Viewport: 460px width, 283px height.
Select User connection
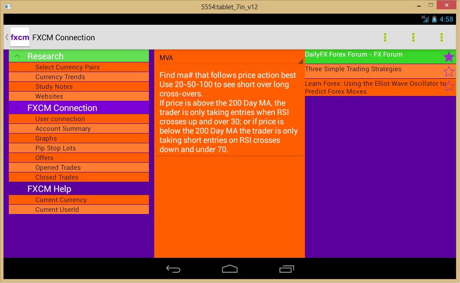pos(79,119)
